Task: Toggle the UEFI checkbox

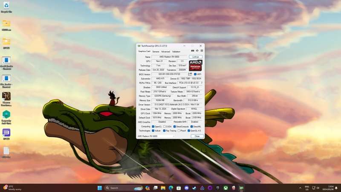Action: pos(195,74)
